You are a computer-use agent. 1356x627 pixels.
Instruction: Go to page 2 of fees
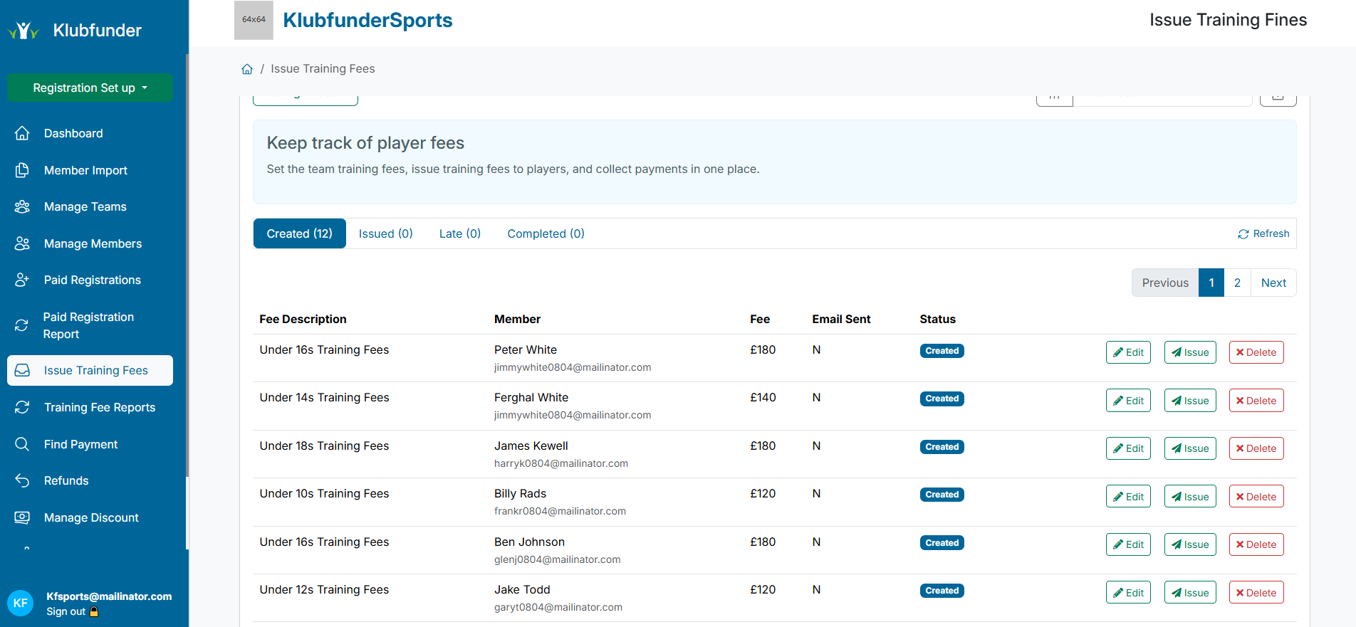[1237, 283]
